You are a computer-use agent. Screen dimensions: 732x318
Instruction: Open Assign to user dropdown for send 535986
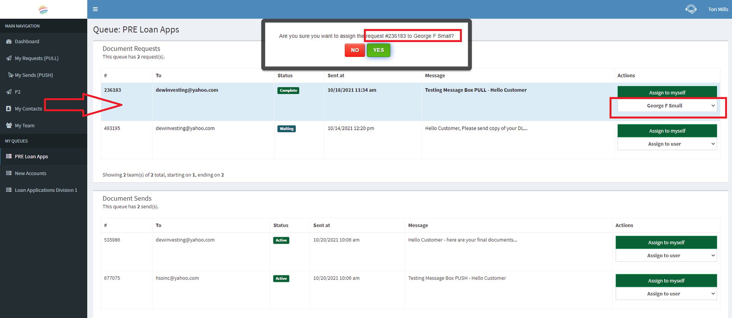(x=666, y=256)
